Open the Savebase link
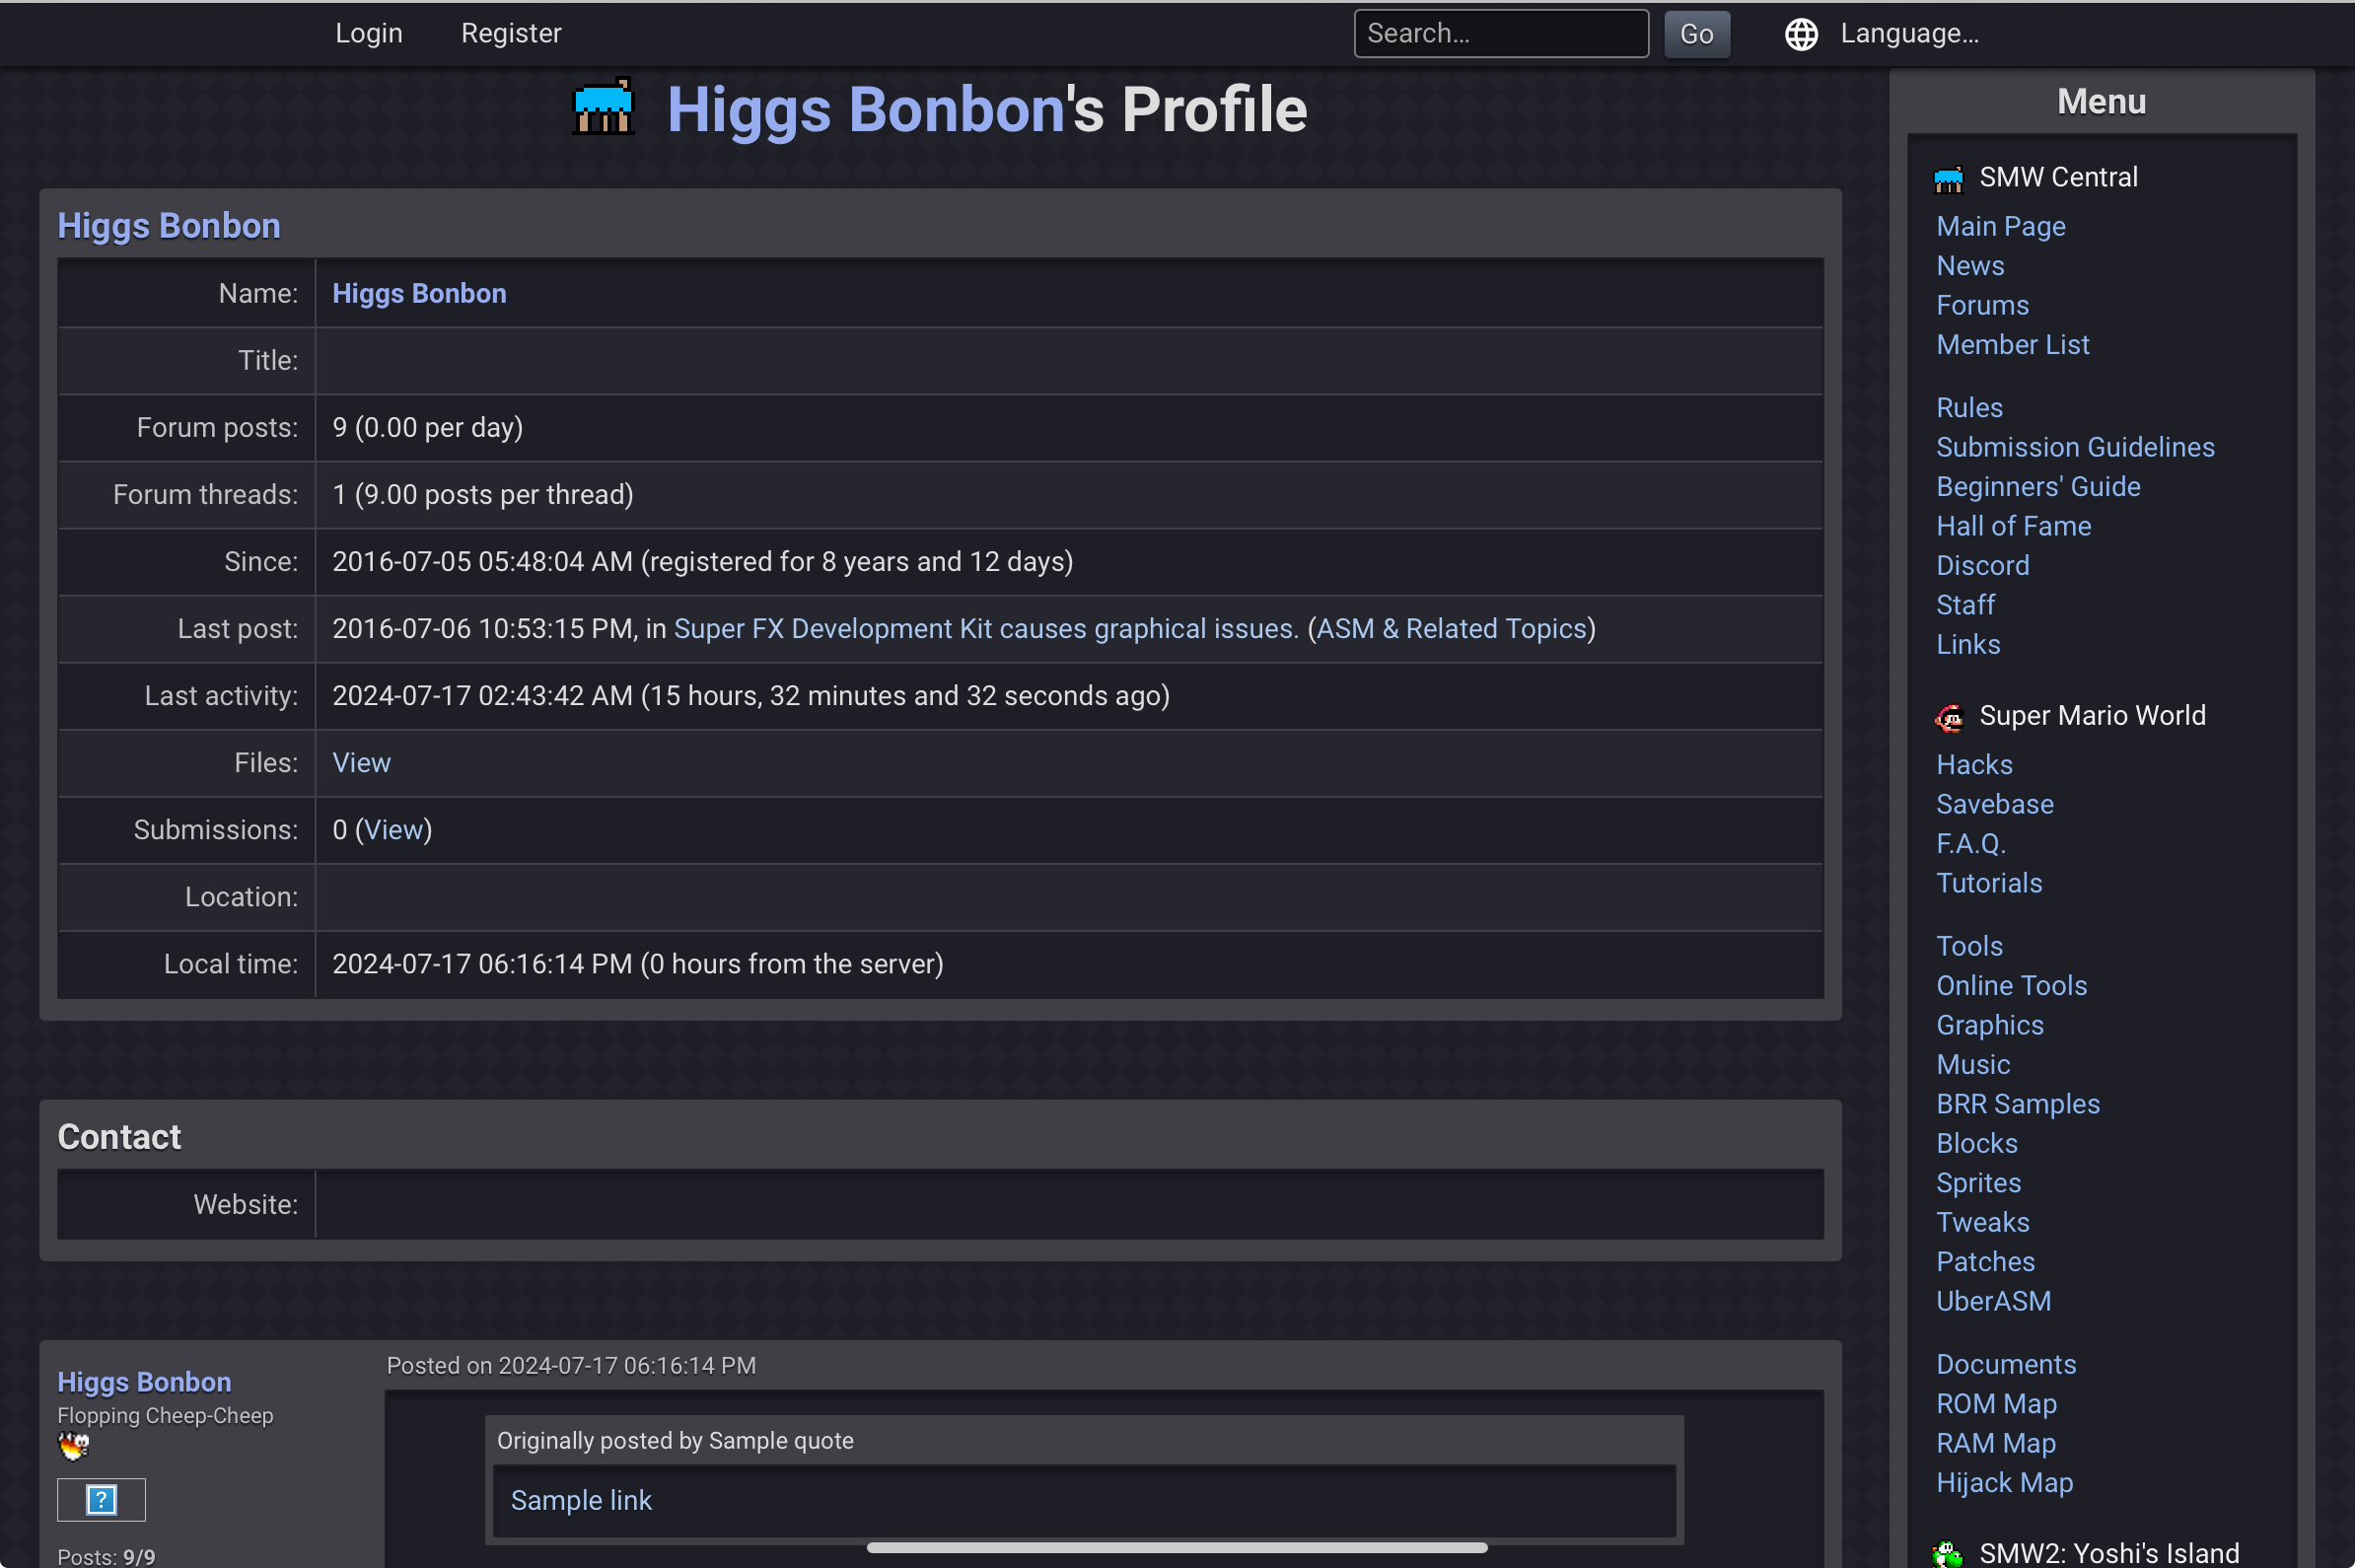This screenshot has height=1568, width=2355. pyautogui.click(x=1994, y=804)
